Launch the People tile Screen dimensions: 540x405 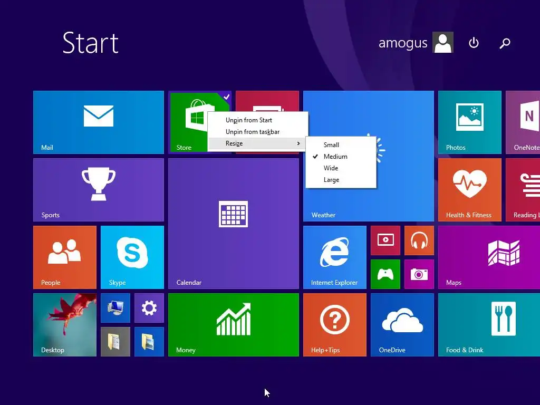pyautogui.click(x=65, y=257)
